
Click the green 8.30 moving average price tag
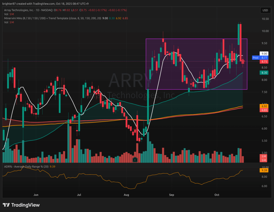(x=265, y=73)
